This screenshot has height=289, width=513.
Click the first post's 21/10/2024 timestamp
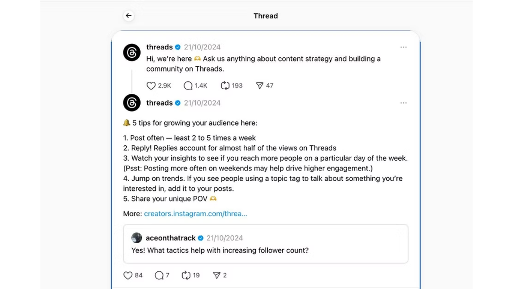pos(202,47)
